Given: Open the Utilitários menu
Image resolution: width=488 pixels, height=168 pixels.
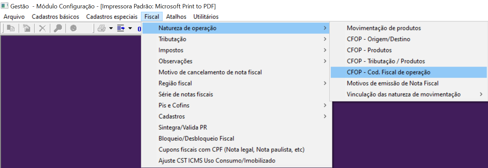Looking at the screenshot, I should pyautogui.click(x=206, y=17).
